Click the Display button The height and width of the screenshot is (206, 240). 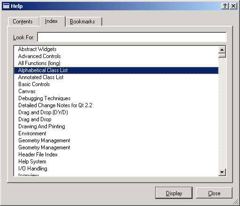coord(174,193)
